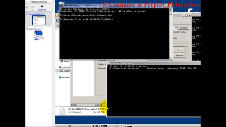The width and height of the screenshot is (226, 127).
Task: Click the Videos library icon
Action: tap(62, 61)
